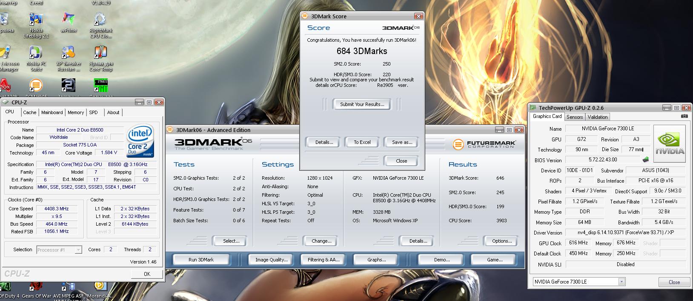
Task: Click CPU-Z Name field Intel Core 2 Duo E8500
Action: click(80, 130)
